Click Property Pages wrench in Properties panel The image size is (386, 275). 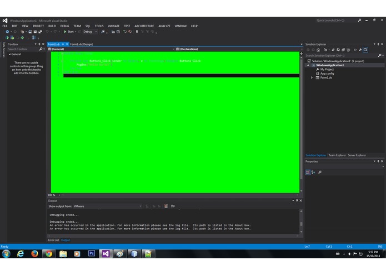pos(320,172)
